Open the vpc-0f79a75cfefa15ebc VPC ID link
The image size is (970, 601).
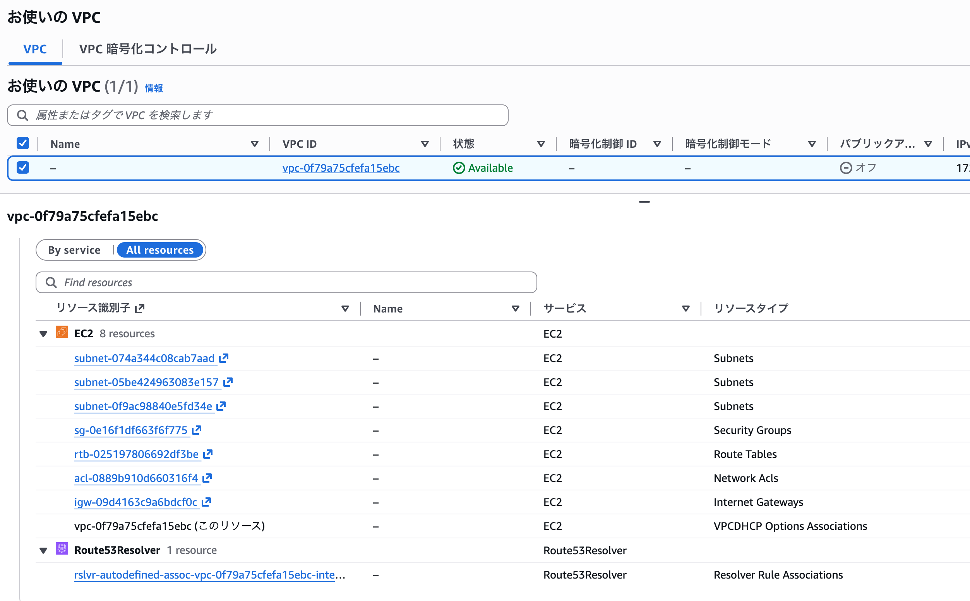(x=341, y=168)
